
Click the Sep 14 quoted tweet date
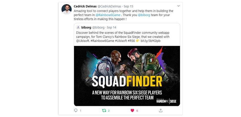pyautogui.click(x=111, y=27)
